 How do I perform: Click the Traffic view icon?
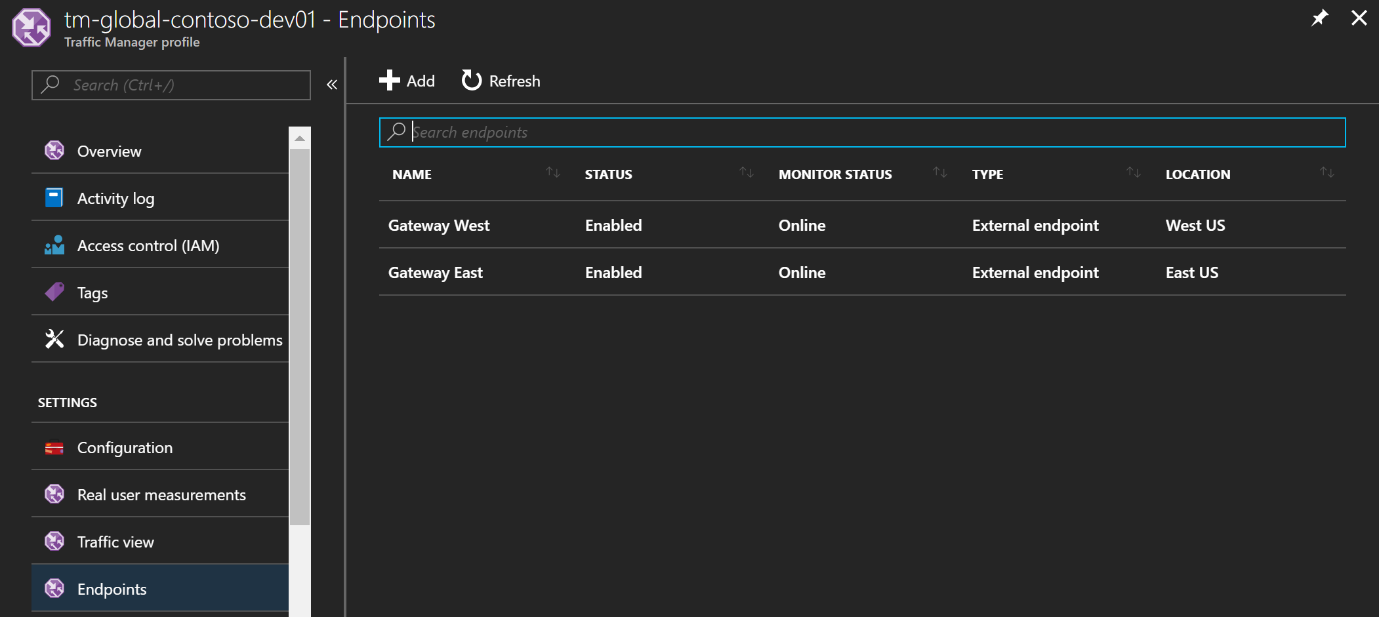click(54, 541)
